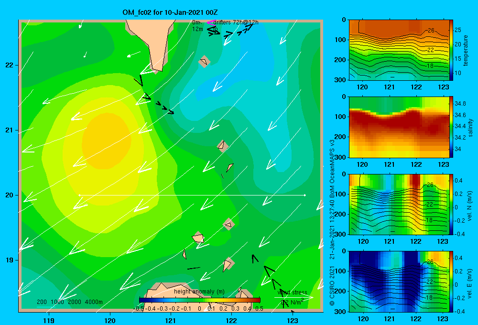The image size is (478, 325).
Task: Click latitude label '21' on main map
Action: click(10, 130)
